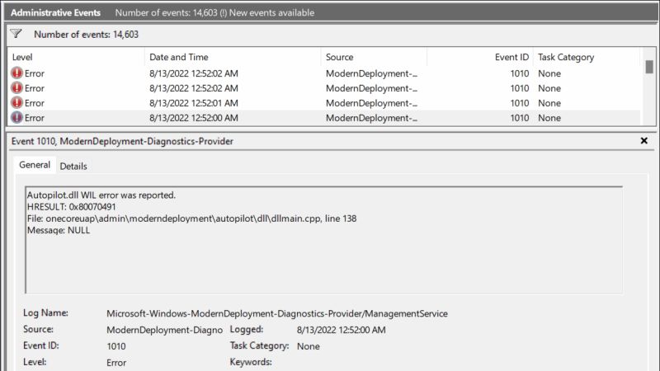Click the 'Log Name:' label
The height and width of the screenshot is (371, 660).
click(45, 313)
